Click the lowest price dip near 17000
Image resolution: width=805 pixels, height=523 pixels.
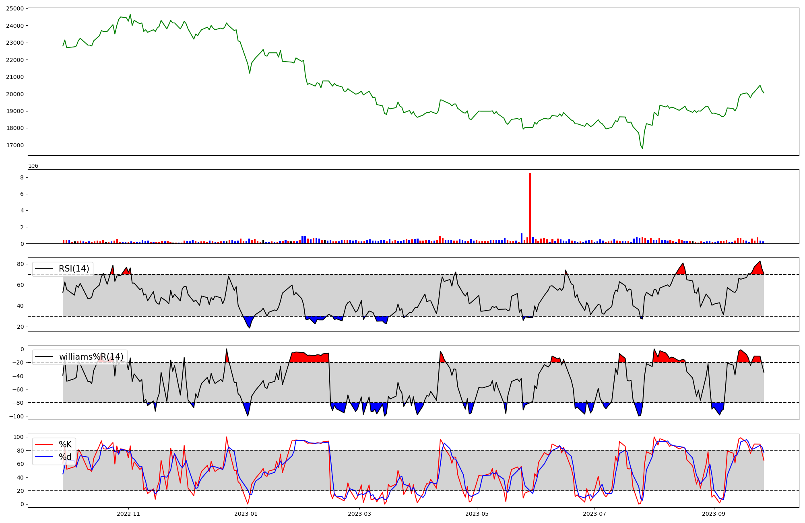click(x=642, y=148)
